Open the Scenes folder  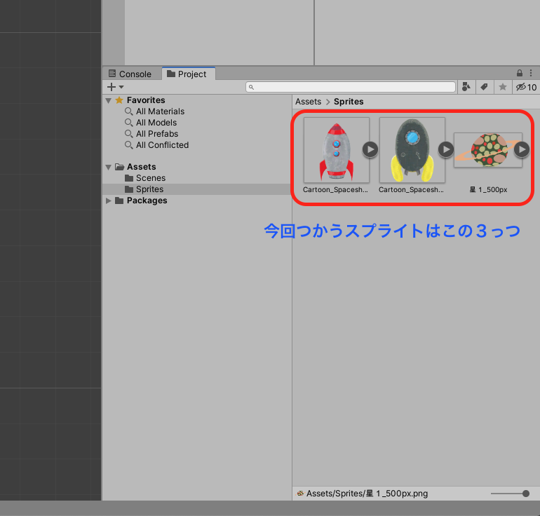pyautogui.click(x=150, y=178)
